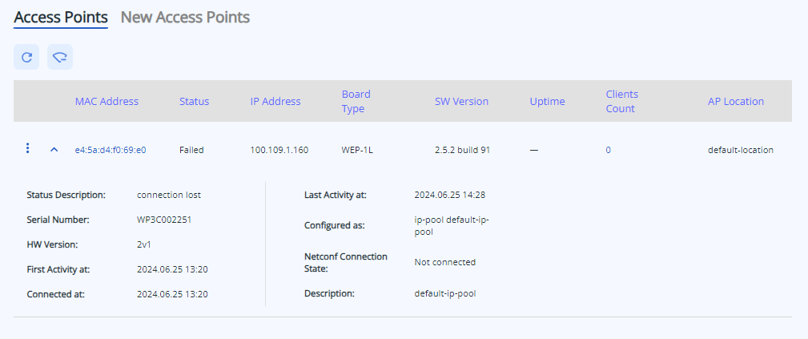Switch to the New Access Points tab
This screenshot has height=339, width=808.
(x=185, y=17)
